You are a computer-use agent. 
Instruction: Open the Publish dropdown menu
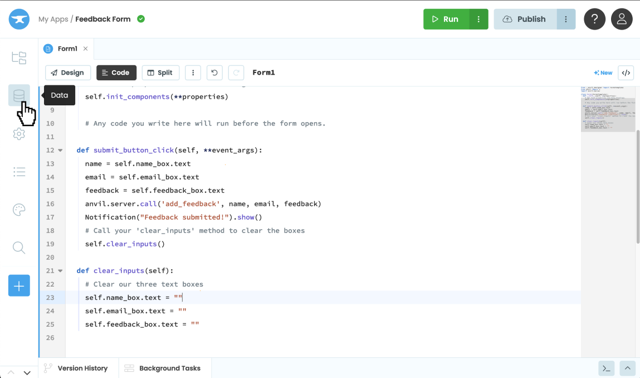pos(566,18)
